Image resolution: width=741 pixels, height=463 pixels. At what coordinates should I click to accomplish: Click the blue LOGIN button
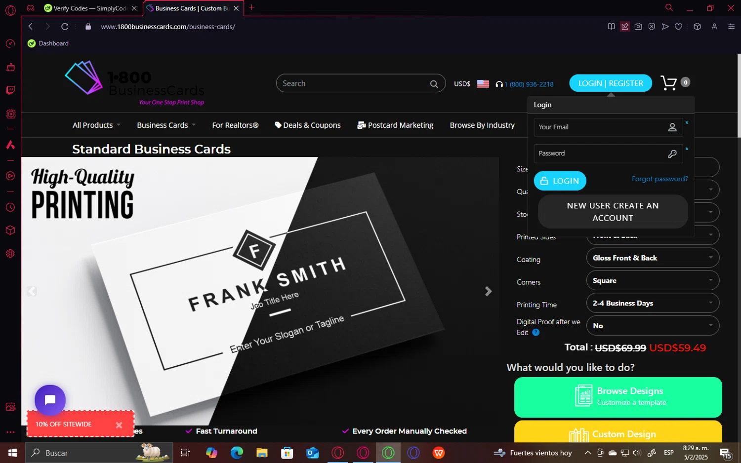click(x=560, y=181)
